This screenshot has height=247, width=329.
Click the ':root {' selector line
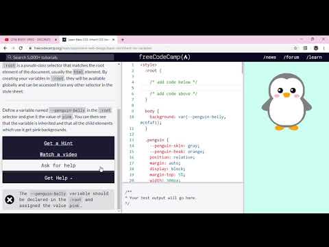tap(154, 71)
